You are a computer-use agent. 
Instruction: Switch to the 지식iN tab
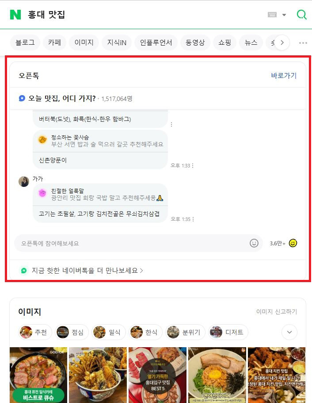(117, 43)
